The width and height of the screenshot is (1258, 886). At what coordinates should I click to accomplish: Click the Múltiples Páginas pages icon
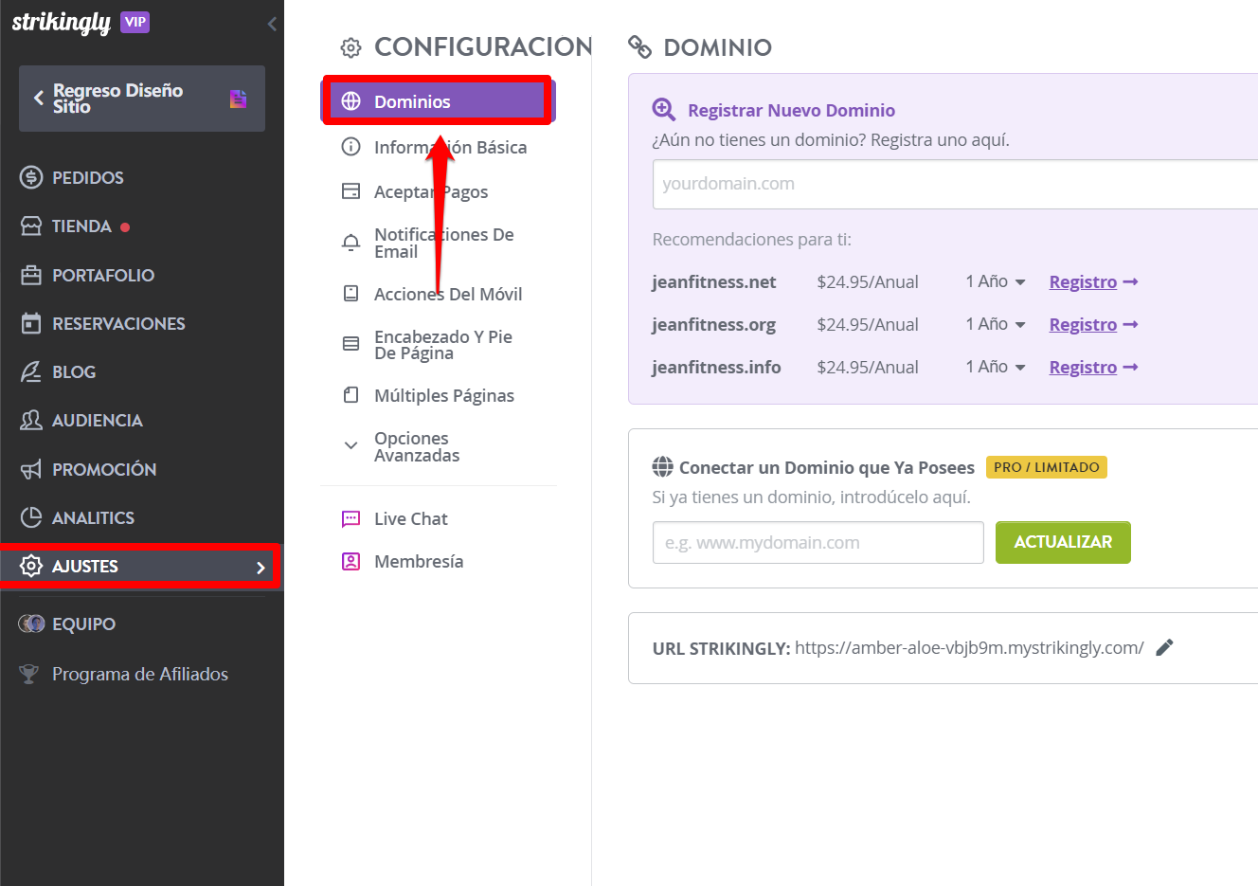point(351,395)
